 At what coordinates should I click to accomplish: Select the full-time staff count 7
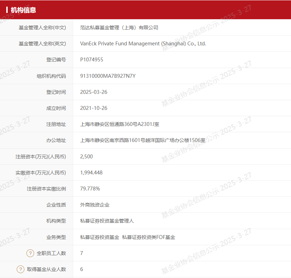[81, 253]
